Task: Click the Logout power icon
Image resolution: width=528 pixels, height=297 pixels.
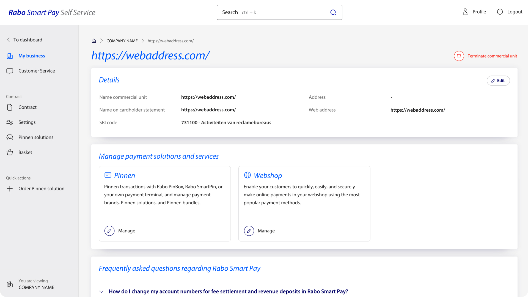Action: 500,12
